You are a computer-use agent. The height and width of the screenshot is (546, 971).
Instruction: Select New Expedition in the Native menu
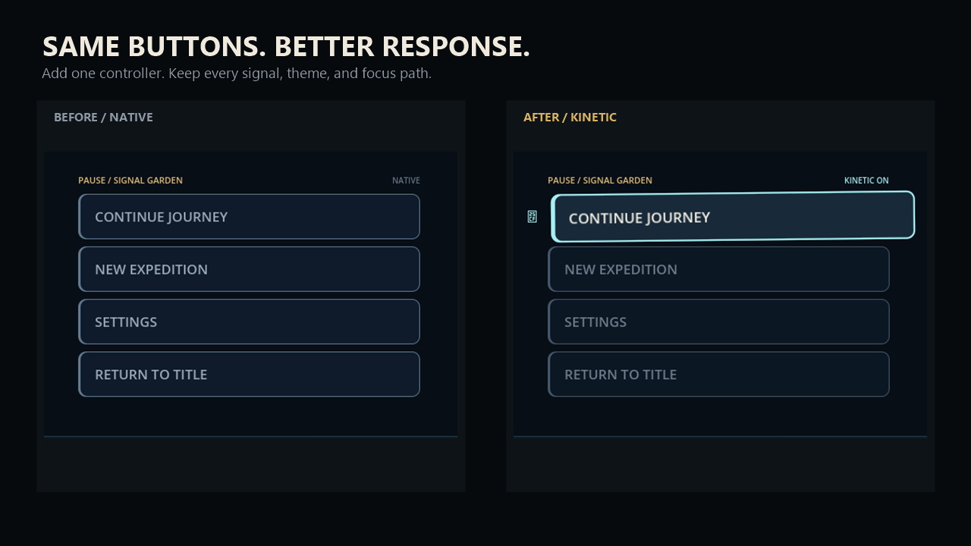249,269
